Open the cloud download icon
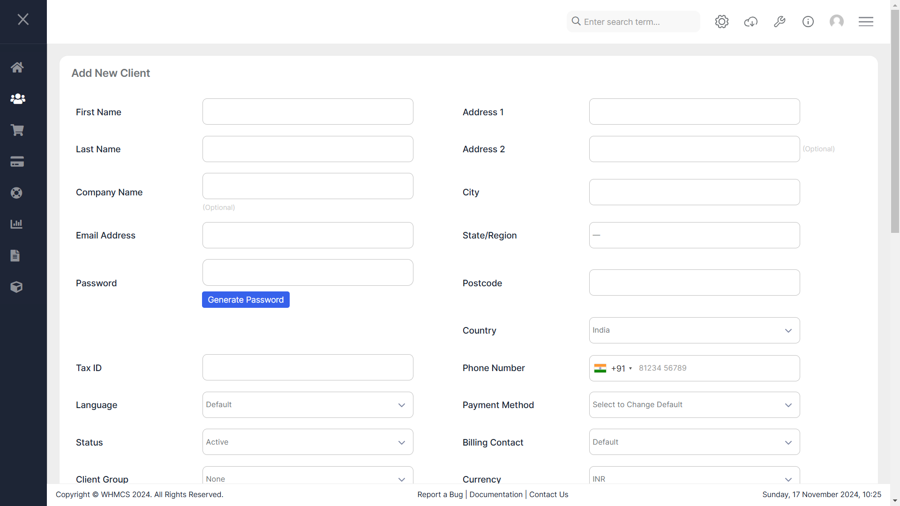 [x=751, y=22]
